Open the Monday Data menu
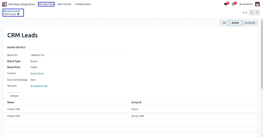Viewport: 263px width, 137px height. (x=46, y=4)
